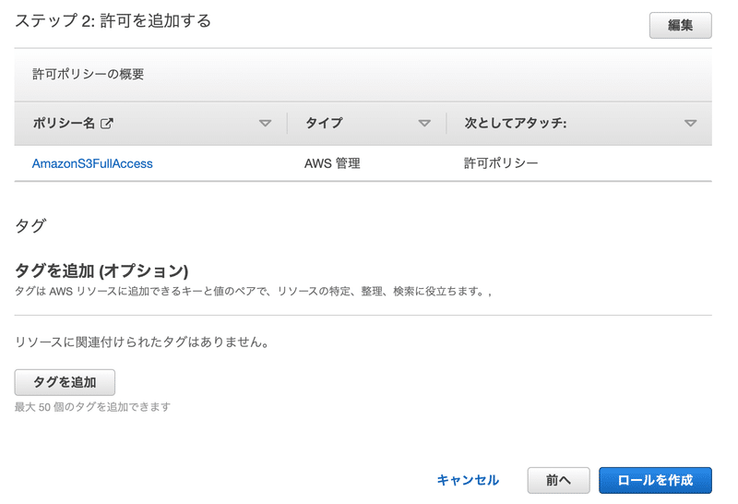Click the ロールを作成 button
This screenshot has height=504, width=738.
pyautogui.click(x=655, y=480)
